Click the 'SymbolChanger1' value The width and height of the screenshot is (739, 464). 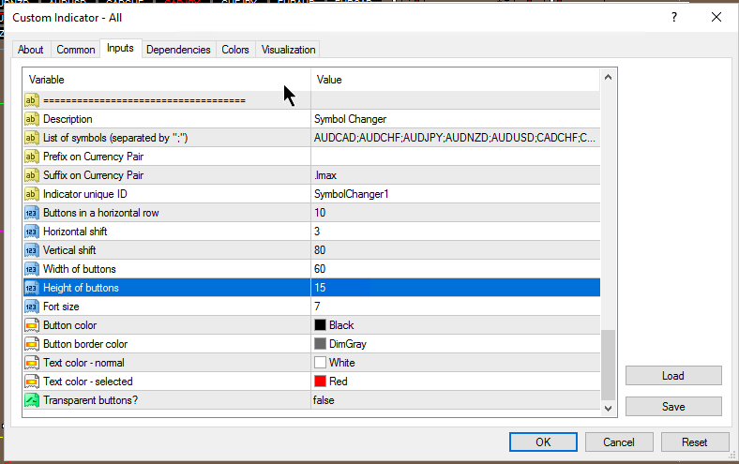coord(351,194)
